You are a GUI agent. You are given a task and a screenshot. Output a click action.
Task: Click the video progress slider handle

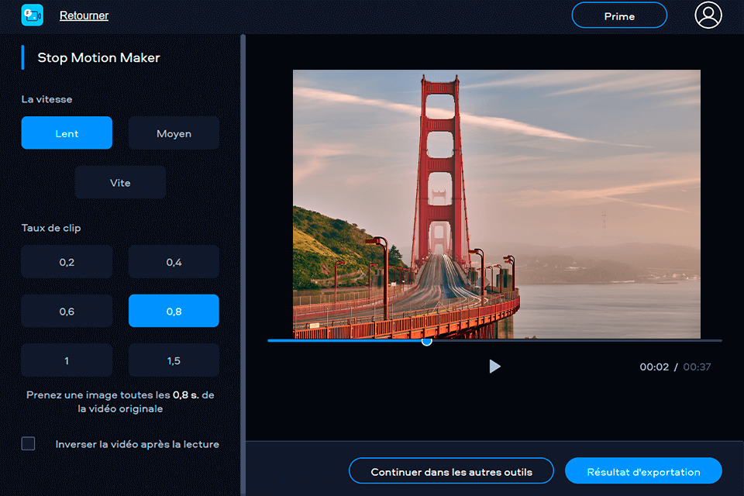click(x=426, y=340)
